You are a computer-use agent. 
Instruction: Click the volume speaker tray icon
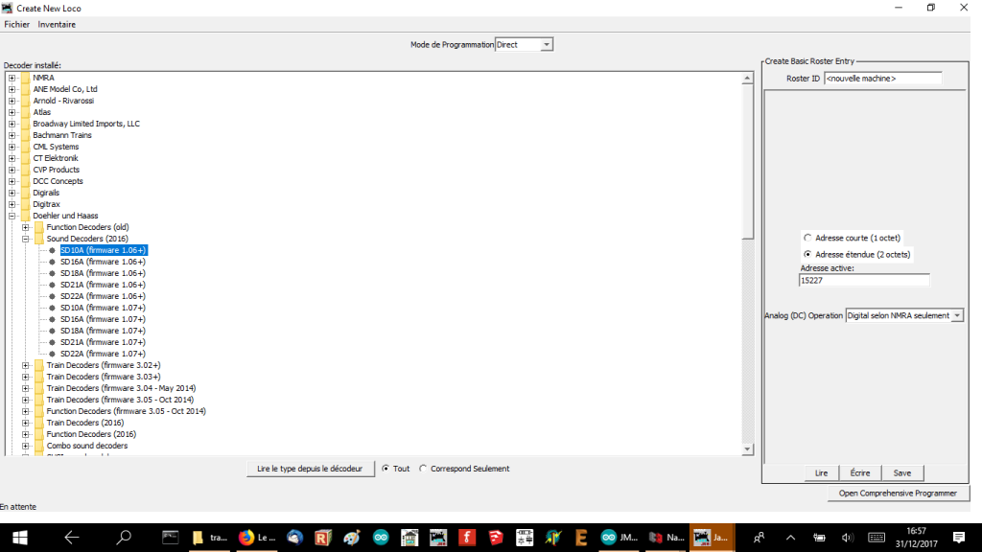click(848, 538)
